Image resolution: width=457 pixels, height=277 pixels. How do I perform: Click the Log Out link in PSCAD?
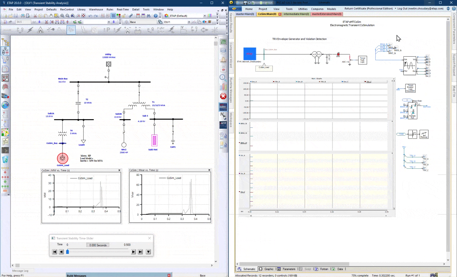tap(401, 8)
